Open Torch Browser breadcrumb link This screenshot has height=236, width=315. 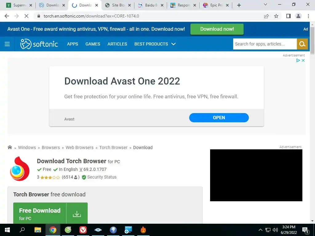pyautogui.click(x=113, y=147)
